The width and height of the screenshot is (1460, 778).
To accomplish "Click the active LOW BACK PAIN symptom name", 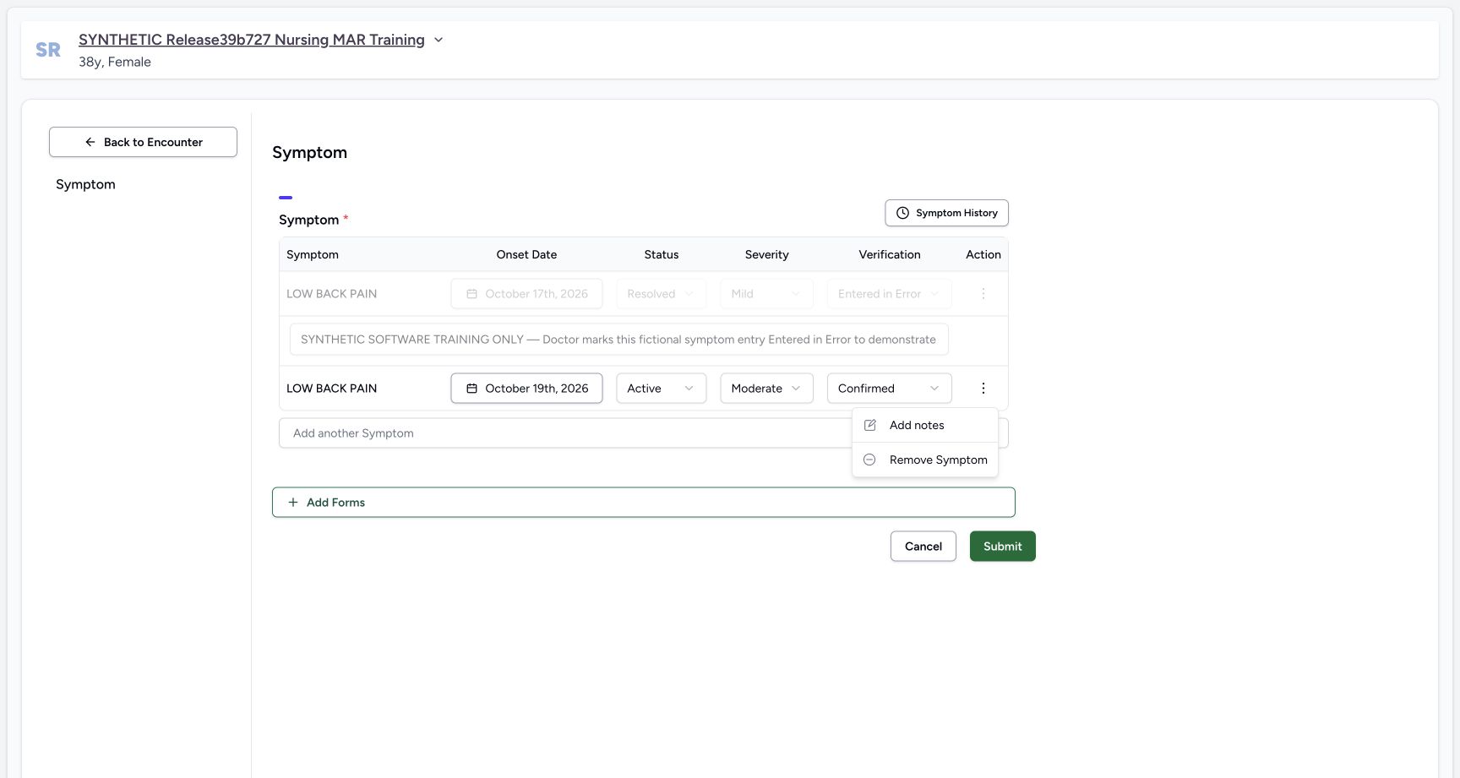I will click(331, 389).
